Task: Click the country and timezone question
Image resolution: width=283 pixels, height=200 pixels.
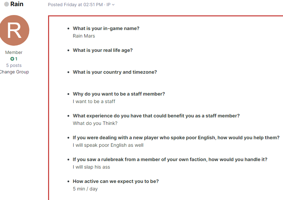Action: pyautogui.click(x=115, y=72)
